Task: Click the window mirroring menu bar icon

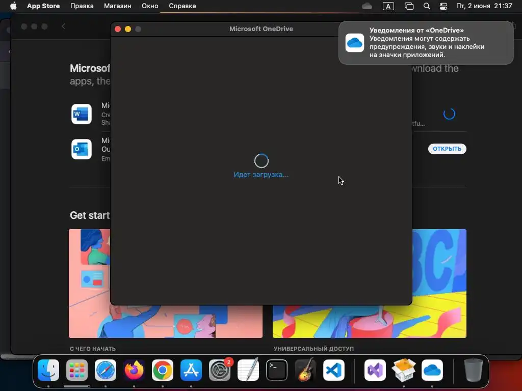Action: point(409,6)
